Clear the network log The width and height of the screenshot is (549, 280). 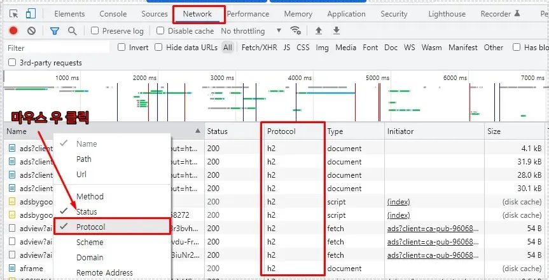click(32, 30)
